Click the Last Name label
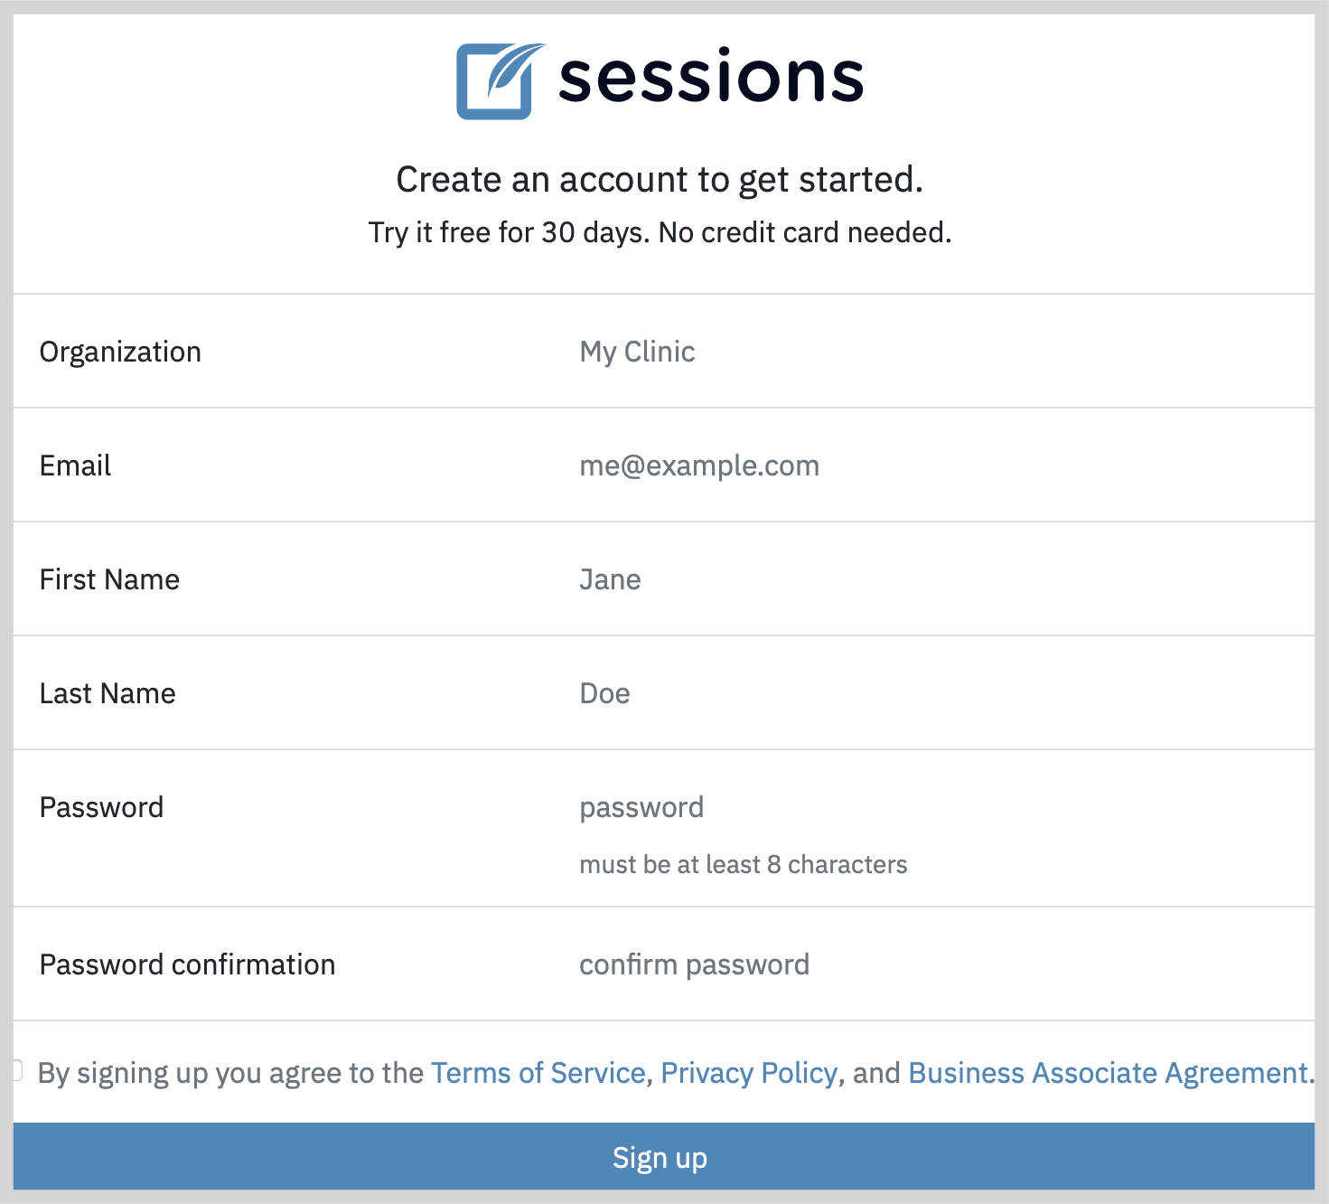1329x1204 pixels. [108, 693]
